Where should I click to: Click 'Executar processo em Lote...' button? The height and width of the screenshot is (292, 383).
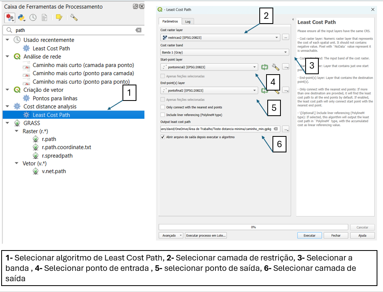pos(206,235)
